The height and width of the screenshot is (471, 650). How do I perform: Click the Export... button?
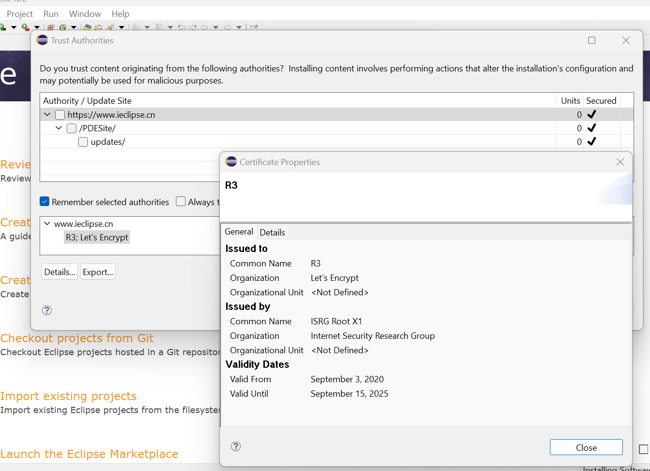(98, 272)
